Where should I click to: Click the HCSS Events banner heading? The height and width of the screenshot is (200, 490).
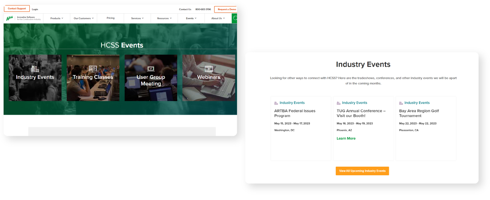tap(122, 45)
